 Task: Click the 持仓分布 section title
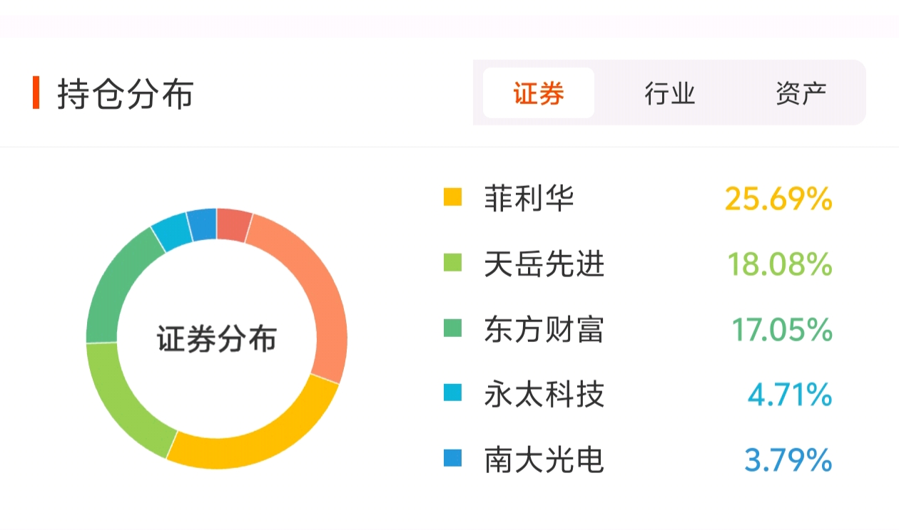(126, 94)
